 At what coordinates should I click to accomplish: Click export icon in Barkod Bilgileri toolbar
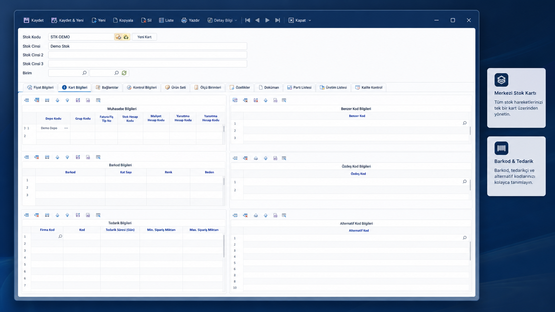[x=78, y=157]
